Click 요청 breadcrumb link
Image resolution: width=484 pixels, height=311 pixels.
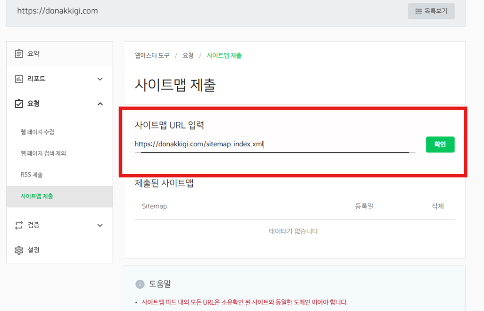coord(188,56)
